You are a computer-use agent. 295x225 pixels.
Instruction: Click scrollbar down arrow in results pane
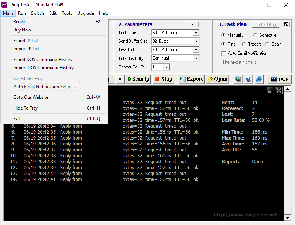tap(287, 218)
